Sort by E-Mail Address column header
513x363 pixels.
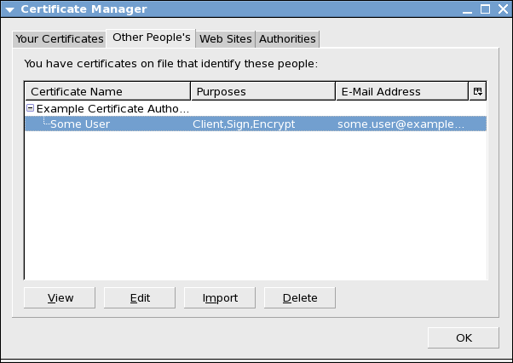click(x=402, y=91)
